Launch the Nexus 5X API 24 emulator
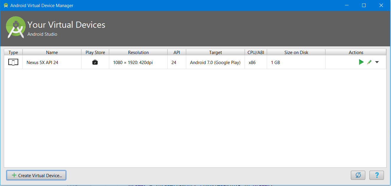This screenshot has width=391, height=186. click(361, 62)
